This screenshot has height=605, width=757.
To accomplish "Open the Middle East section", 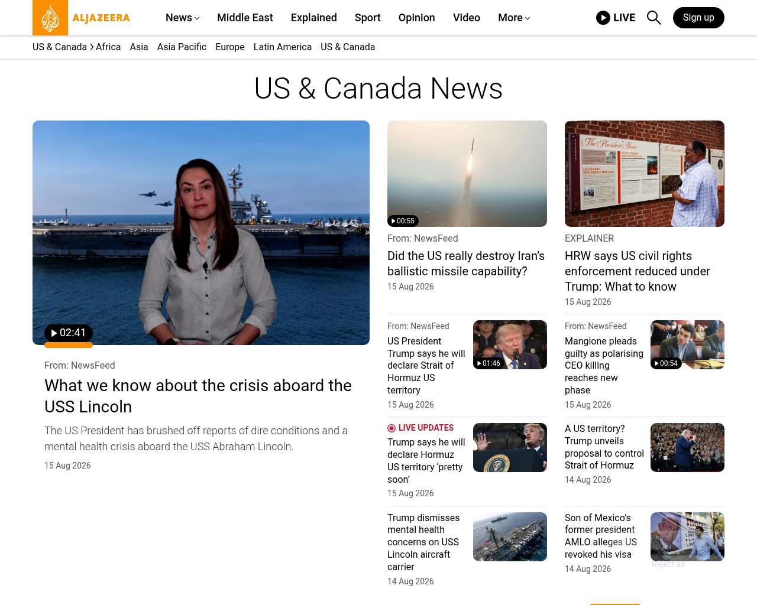I will pyautogui.click(x=245, y=18).
